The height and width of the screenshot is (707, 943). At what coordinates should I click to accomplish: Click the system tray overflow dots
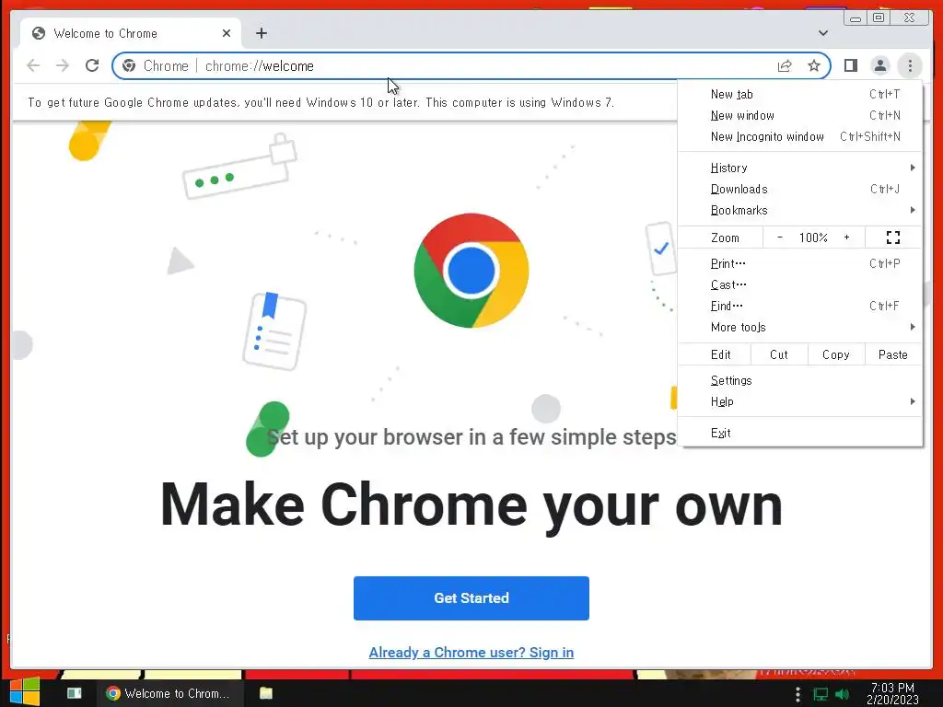coord(797,694)
